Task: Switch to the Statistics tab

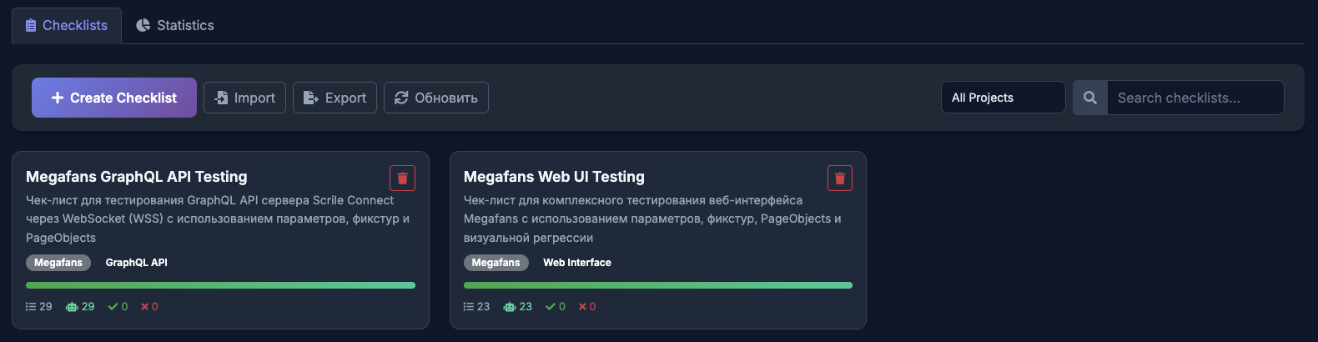Action: pos(175,25)
